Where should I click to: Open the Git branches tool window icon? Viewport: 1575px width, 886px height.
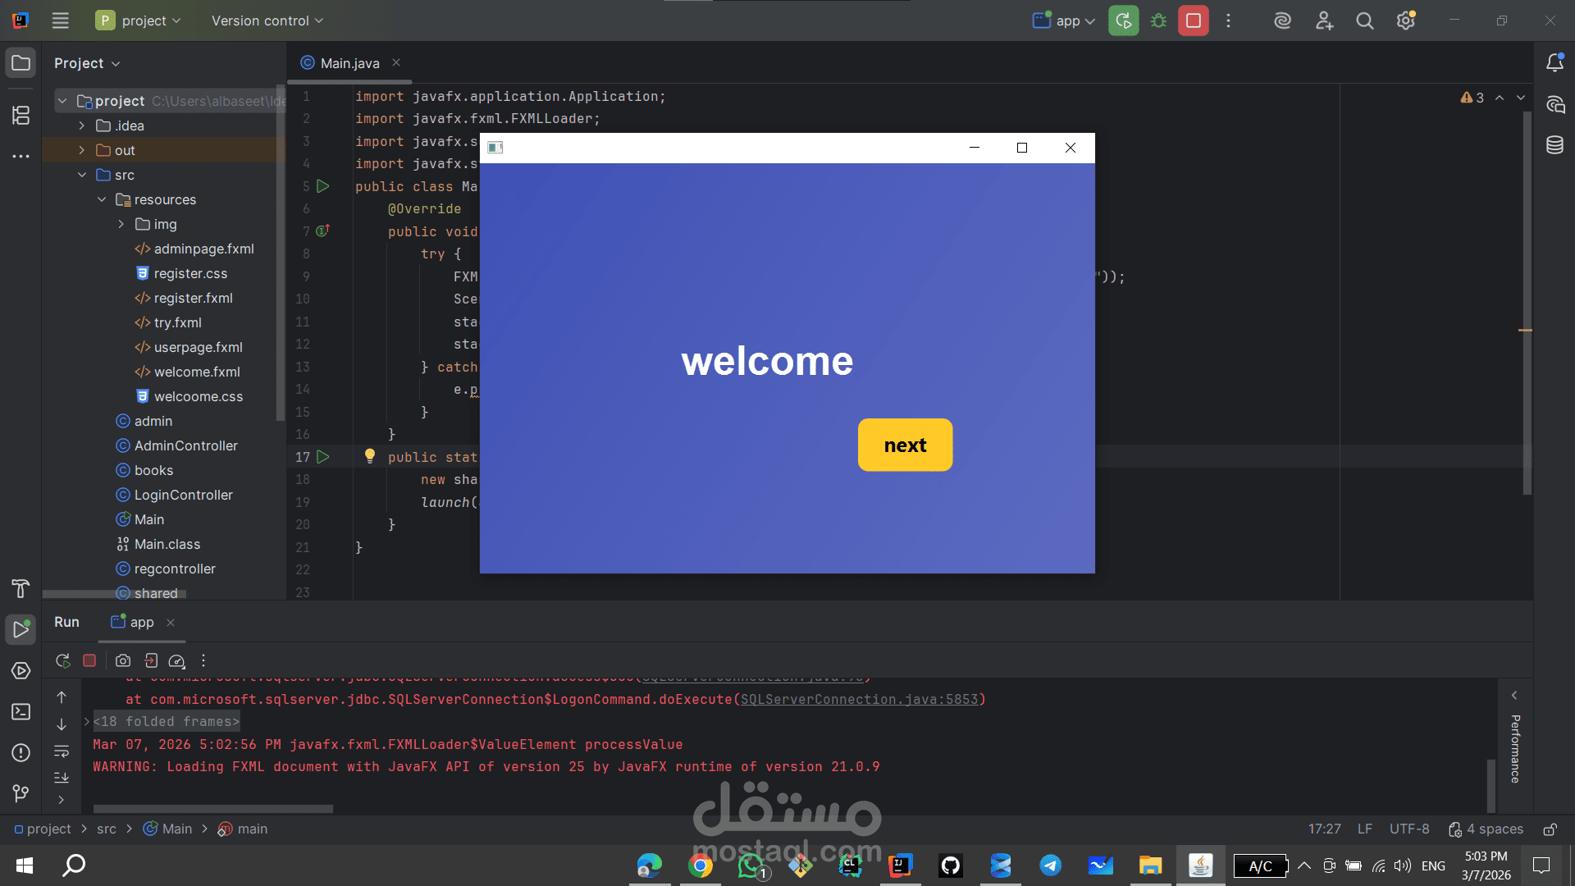coord(21,793)
